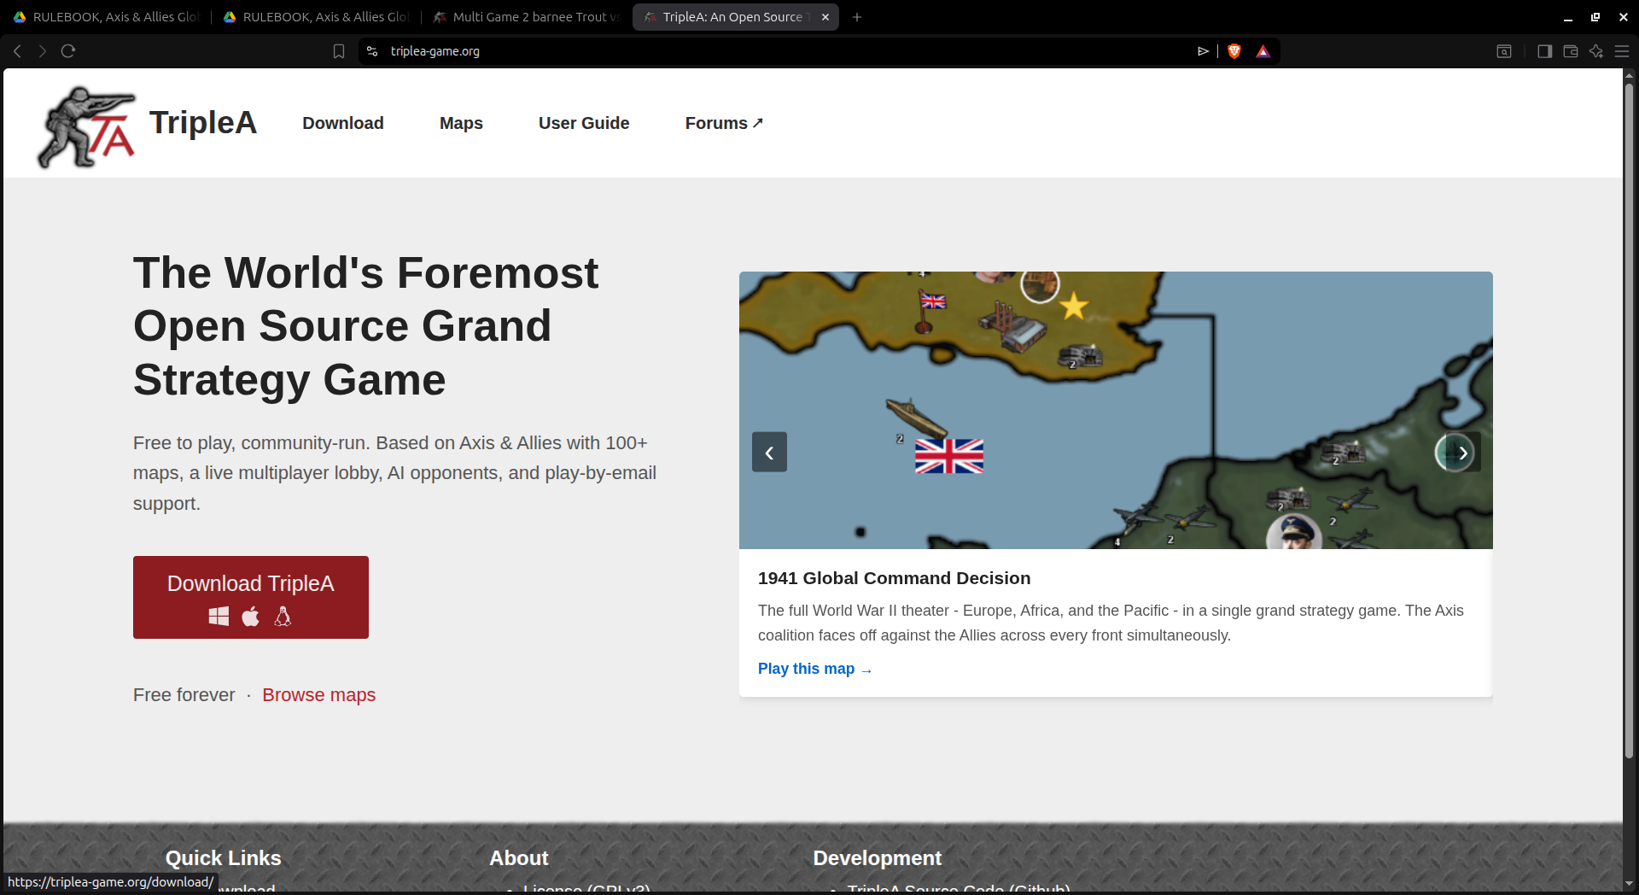
Task: Click Play this map link
Action: click(814, 669)
